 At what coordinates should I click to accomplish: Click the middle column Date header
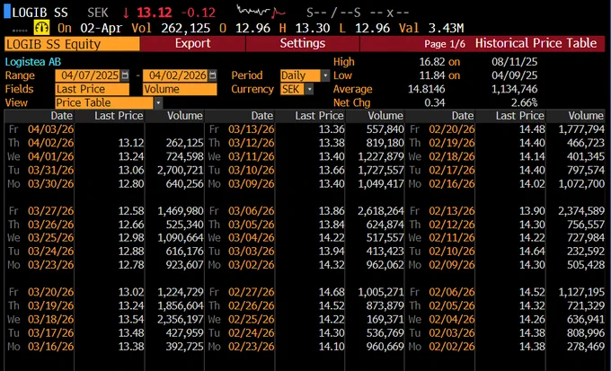[261, 116]
